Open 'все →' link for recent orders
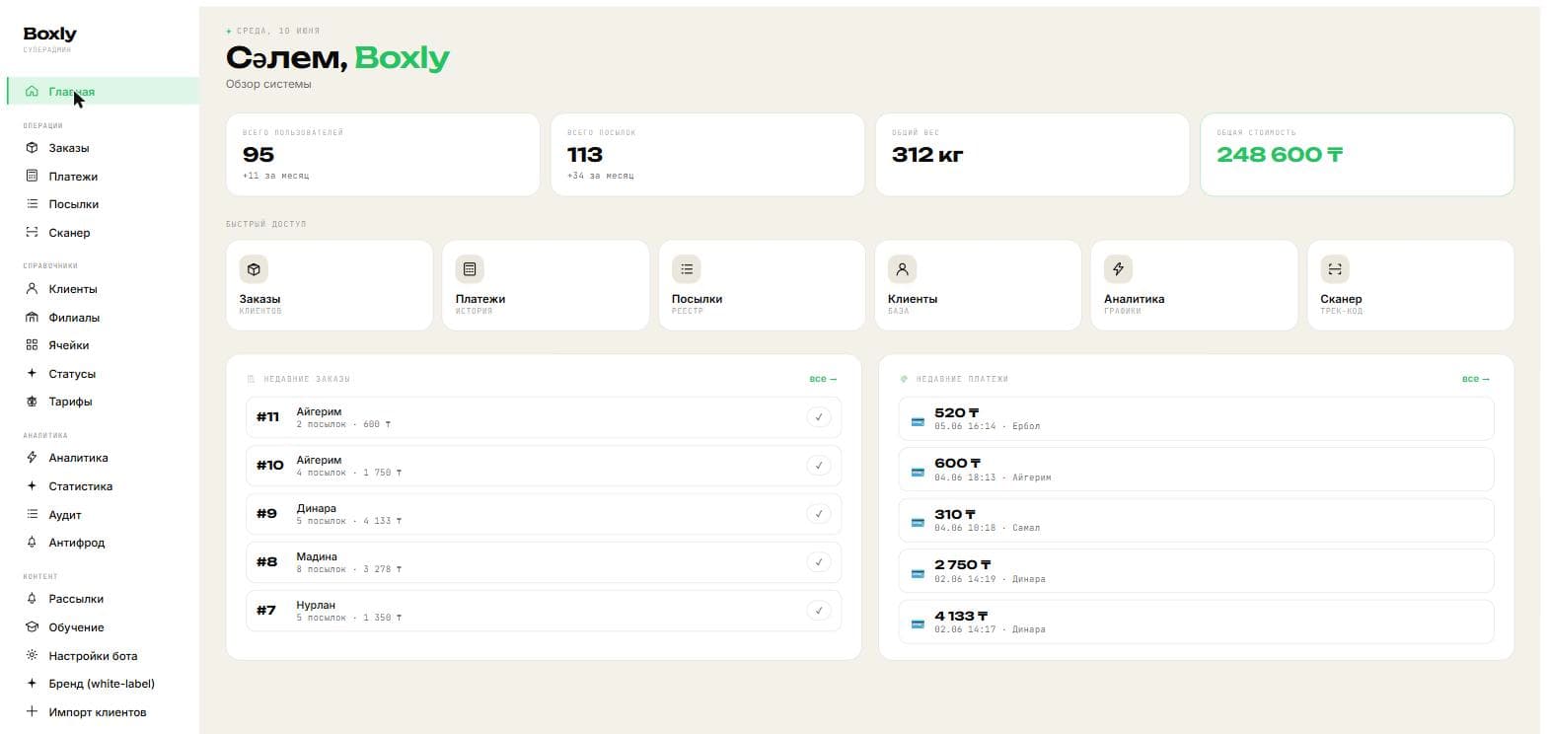The image size is (1547, 734). 823,379
